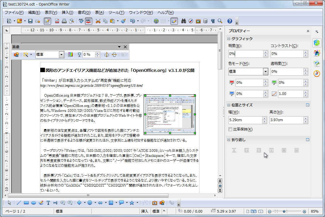Screen dimensions: 325x217
Task: Collapse the 折り返し section
Action: coord(229,140)
